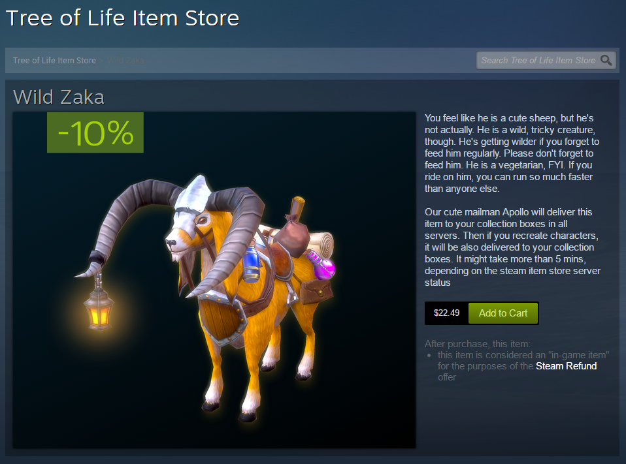
Task: Click the brown leather pouch on the goat's side
Action: click(316, 292)
